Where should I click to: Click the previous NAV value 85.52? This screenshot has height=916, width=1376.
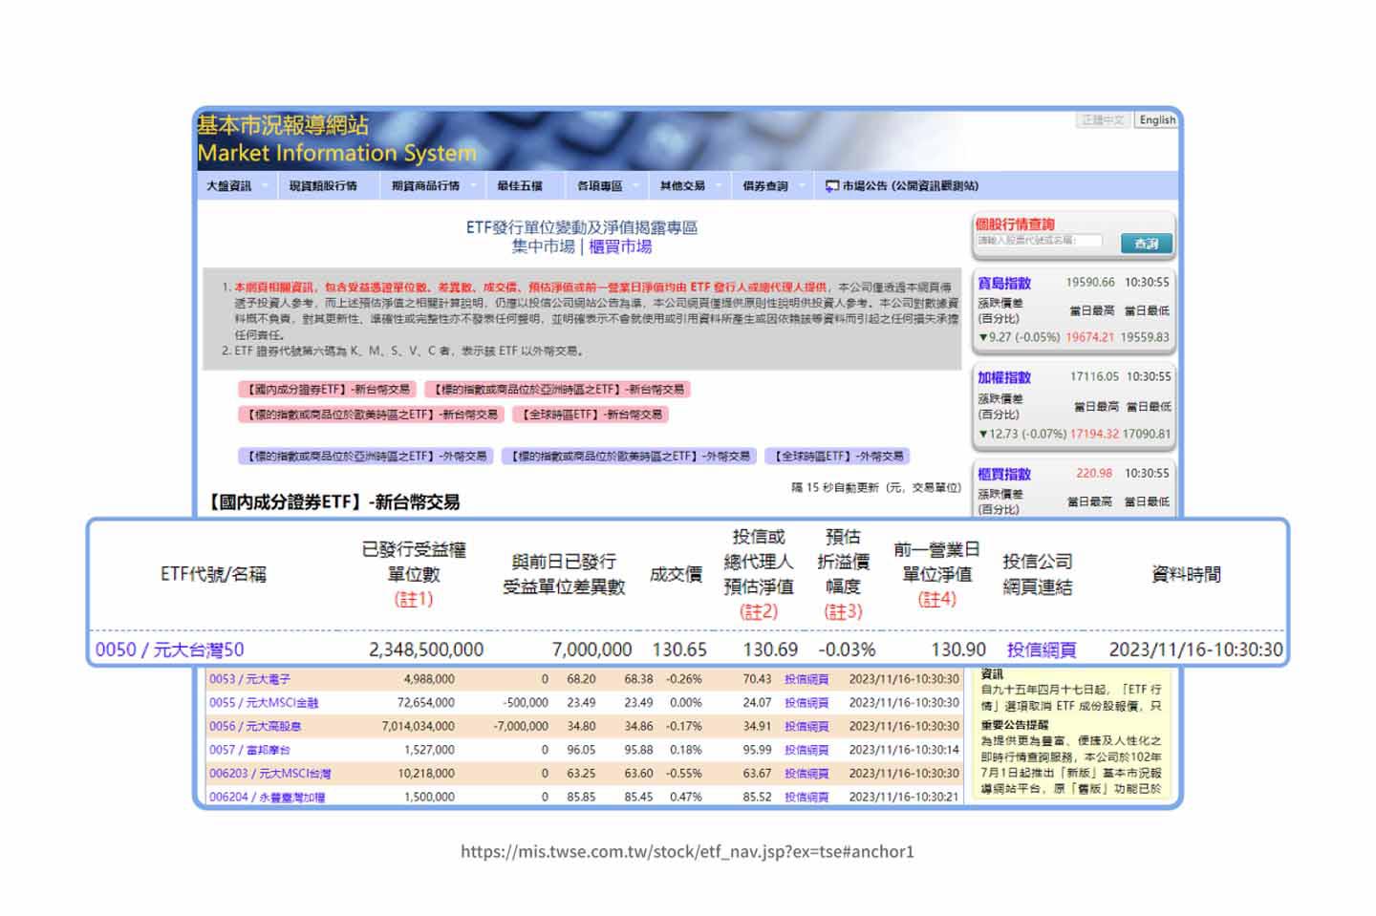[x=757, y=797]
